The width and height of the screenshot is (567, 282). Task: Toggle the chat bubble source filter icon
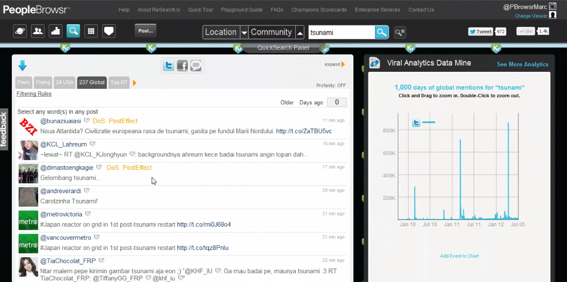(x=196, y=66)
